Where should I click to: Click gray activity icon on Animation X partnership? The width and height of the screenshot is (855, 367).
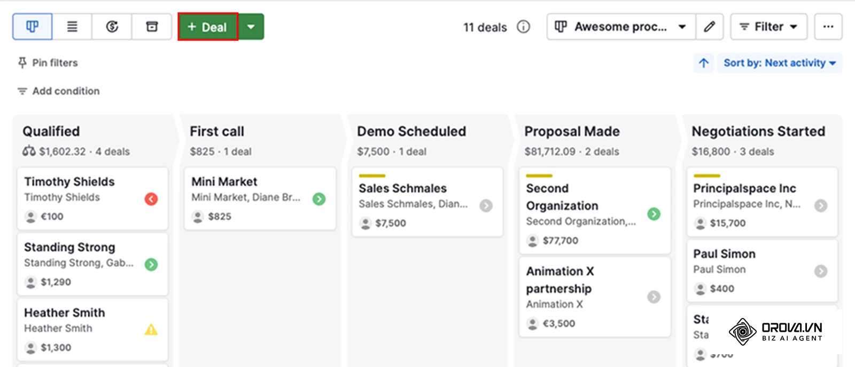pos(654,297)
